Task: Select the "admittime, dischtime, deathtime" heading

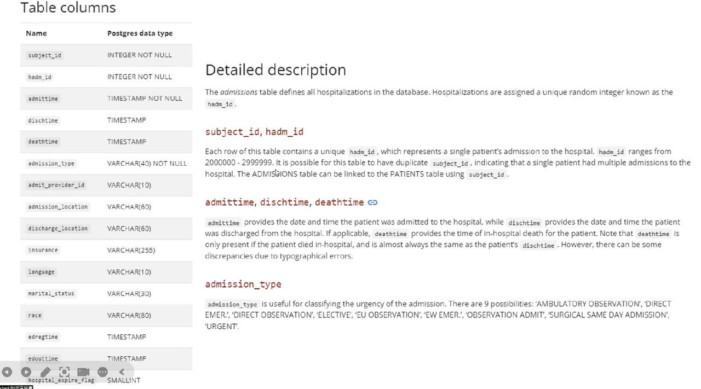Action: pyautogui.click(x=284, y=202)
